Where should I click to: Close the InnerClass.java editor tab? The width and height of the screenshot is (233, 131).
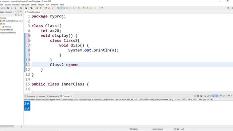click(x=42, y=12)
